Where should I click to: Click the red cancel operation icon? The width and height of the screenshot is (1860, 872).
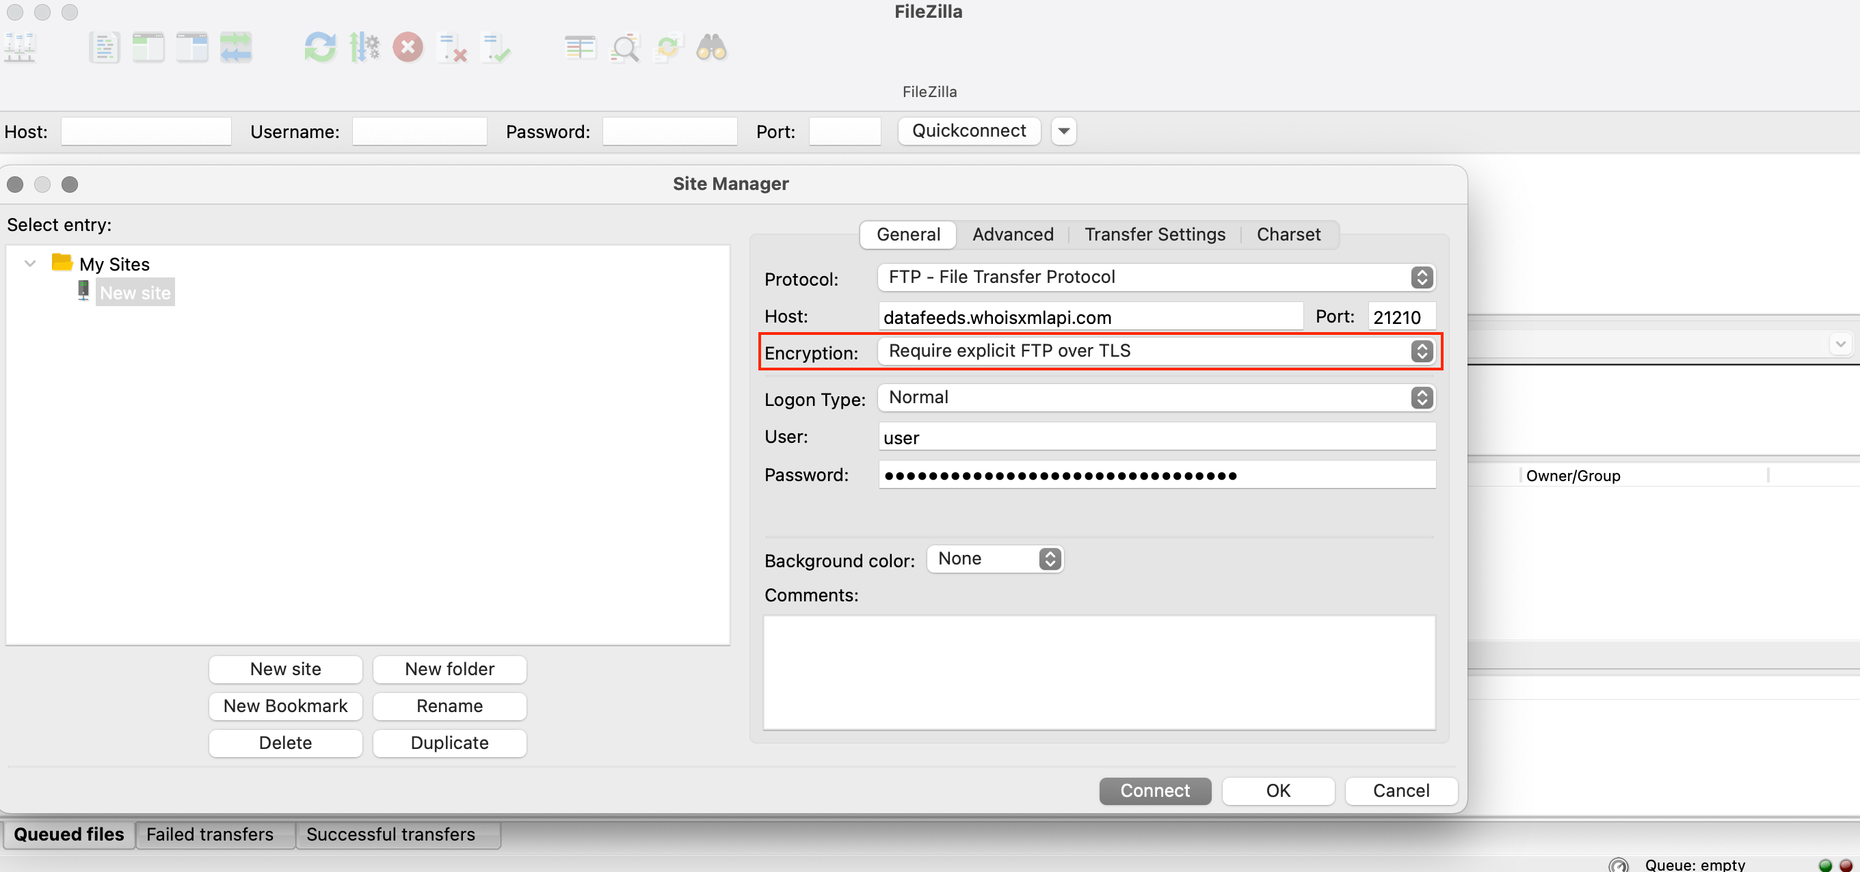(408, 48)
